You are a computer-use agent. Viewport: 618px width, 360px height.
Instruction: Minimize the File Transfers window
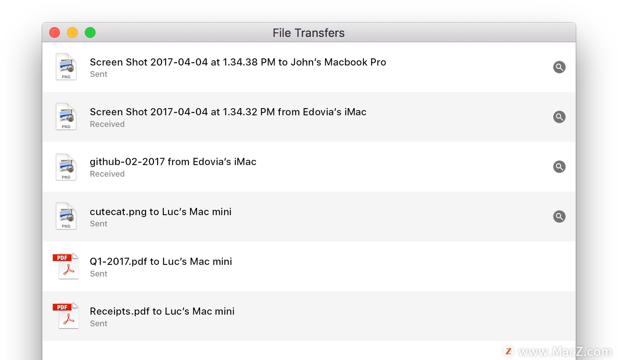72,32
